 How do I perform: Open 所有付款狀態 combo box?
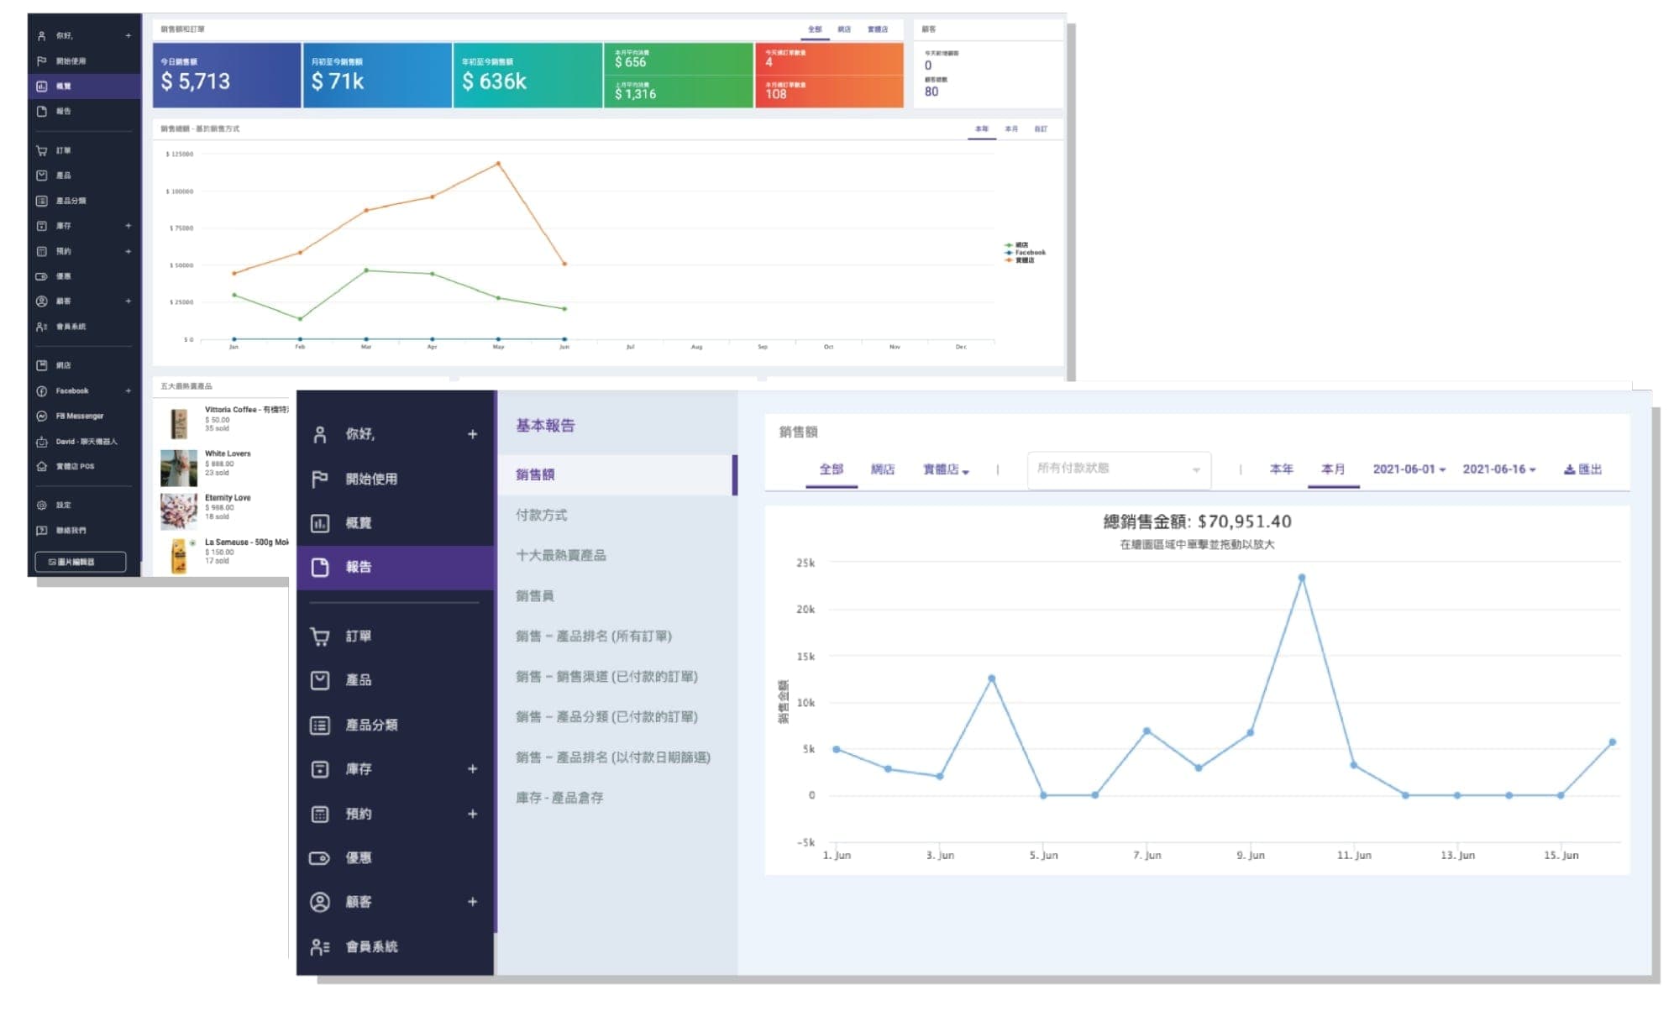[1119, 469]
